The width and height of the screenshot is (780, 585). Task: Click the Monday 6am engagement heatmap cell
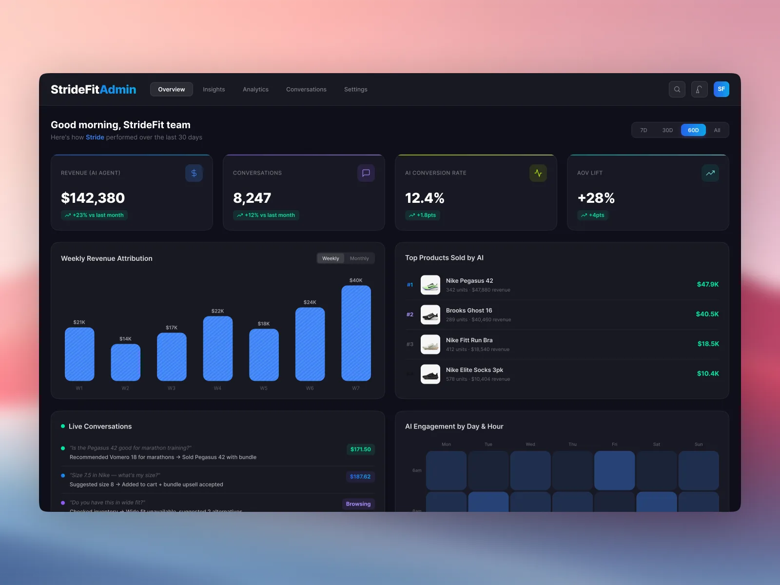coord(447,470)
